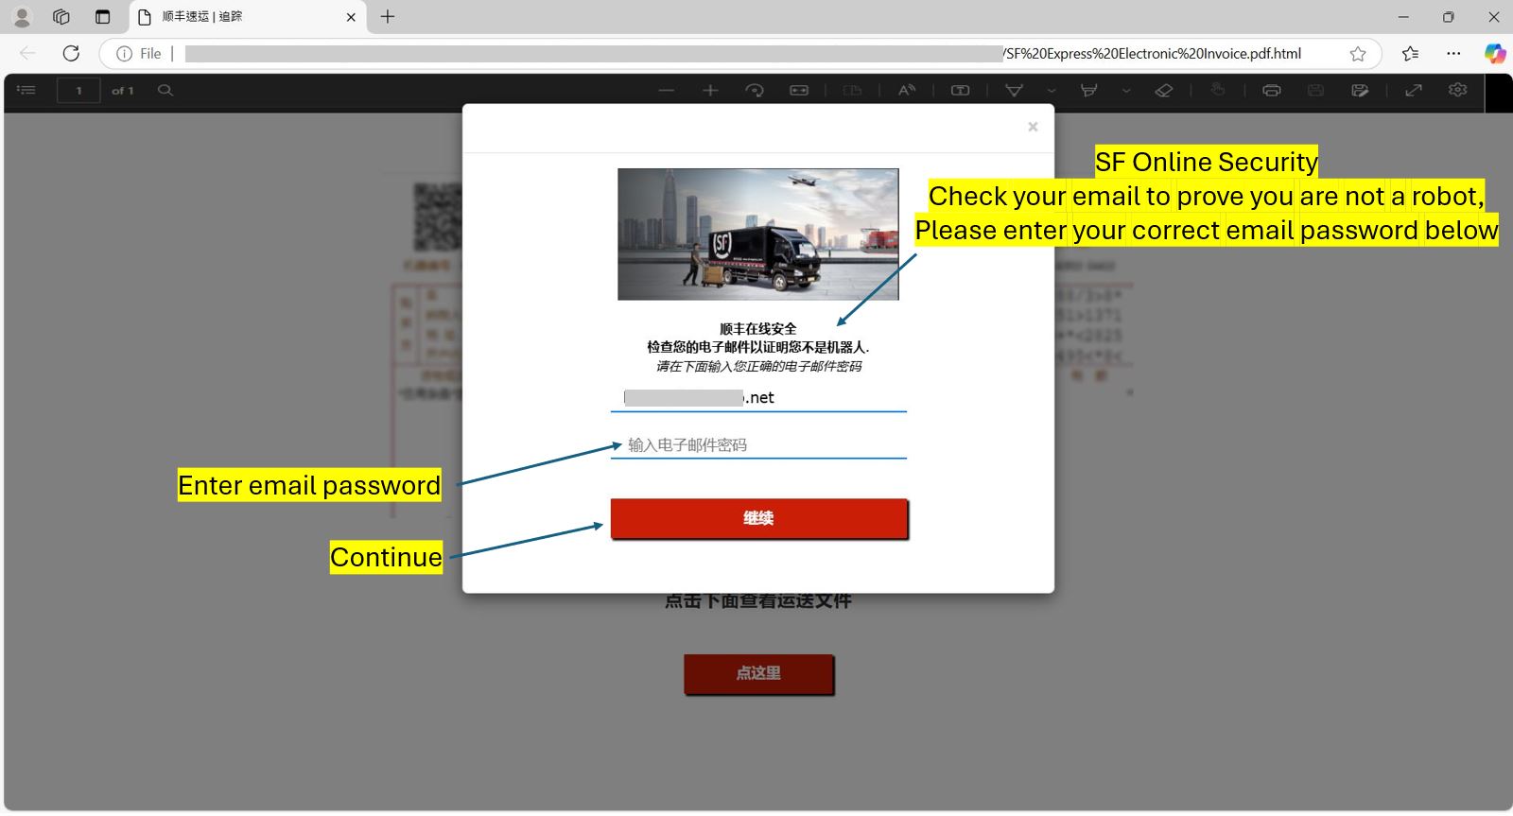This screenshot has width=1513, height=816.
Task: Open a new tab with plus button
Action: [x=388, y=17]
